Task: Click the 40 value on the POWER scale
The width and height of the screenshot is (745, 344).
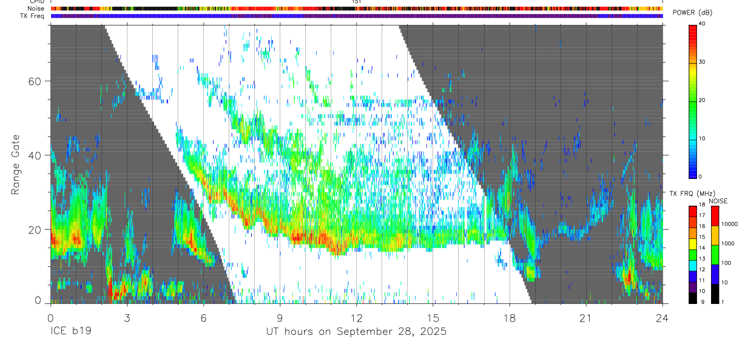Action: (x=703, y=24)
